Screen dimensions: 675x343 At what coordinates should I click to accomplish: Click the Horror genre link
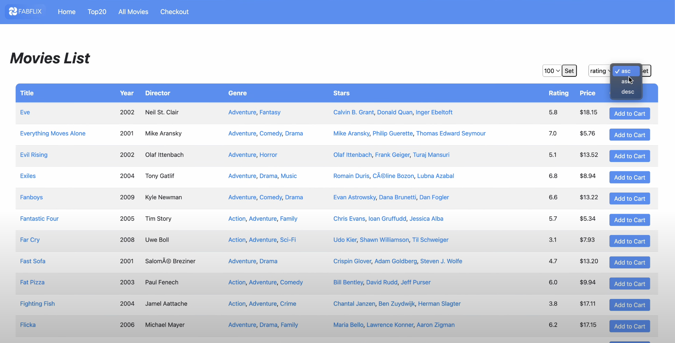[268, 155]
